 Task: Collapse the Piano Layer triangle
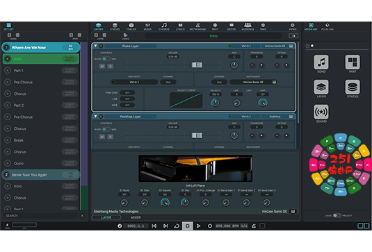[95, 46]
